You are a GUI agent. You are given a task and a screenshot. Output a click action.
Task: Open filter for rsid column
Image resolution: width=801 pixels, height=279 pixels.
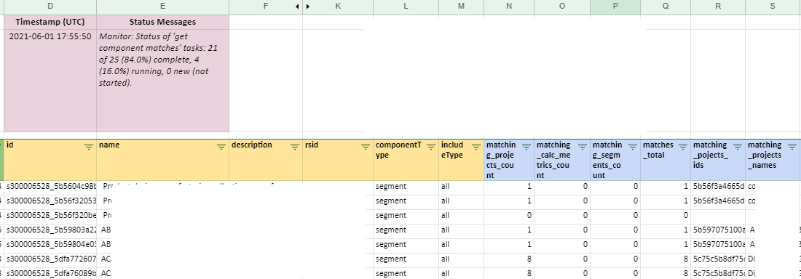(366, 146)
